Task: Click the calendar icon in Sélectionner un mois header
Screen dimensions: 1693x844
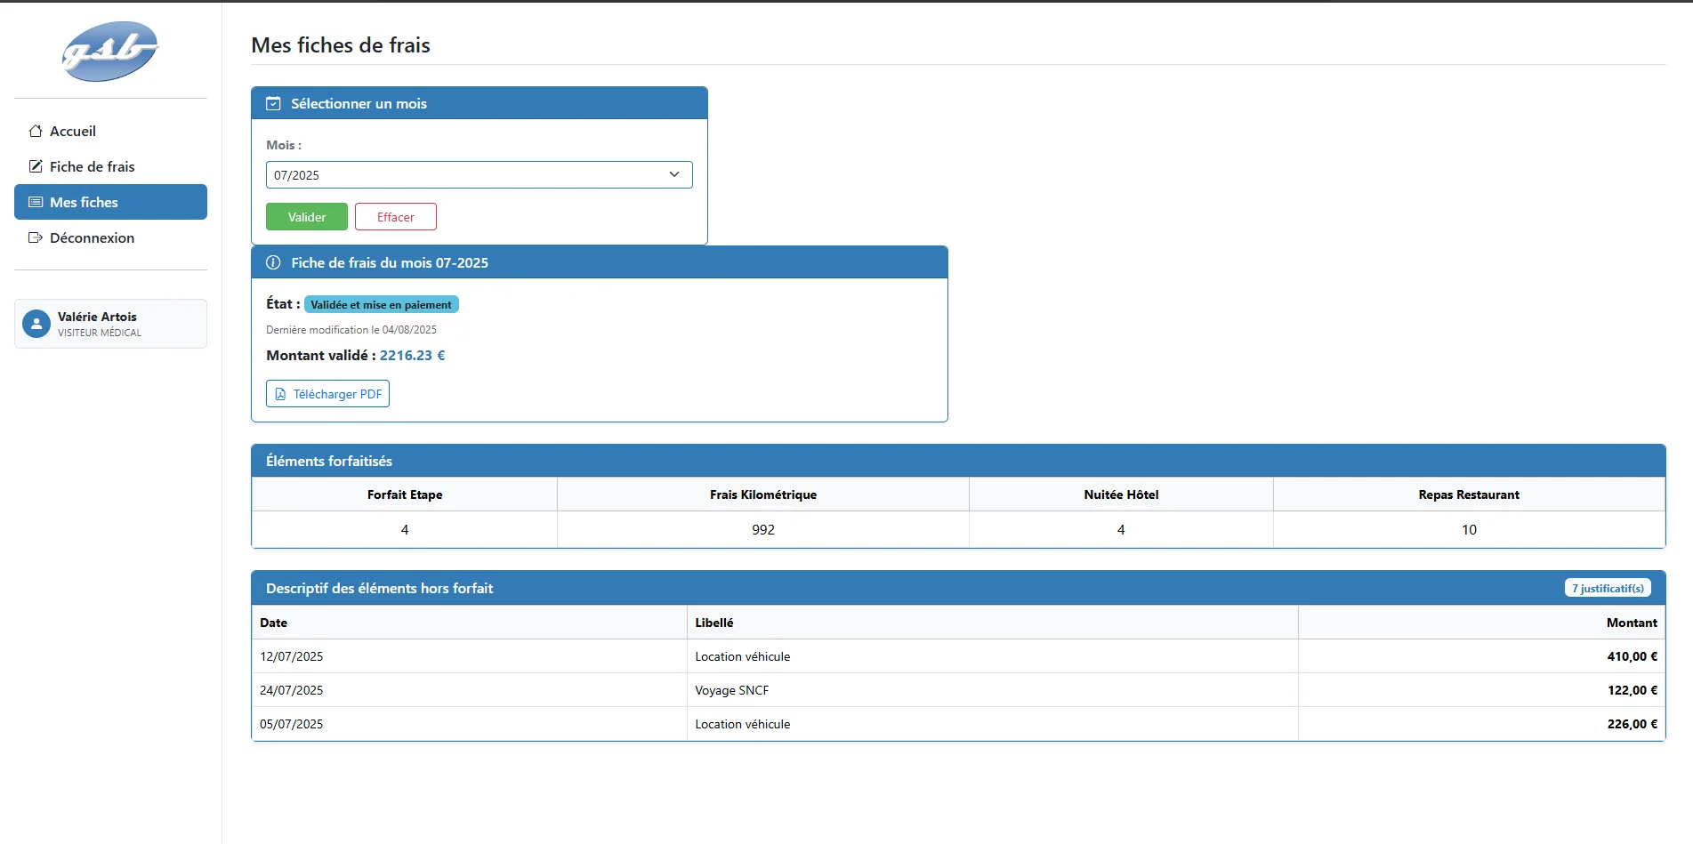Action: [273, 103]
